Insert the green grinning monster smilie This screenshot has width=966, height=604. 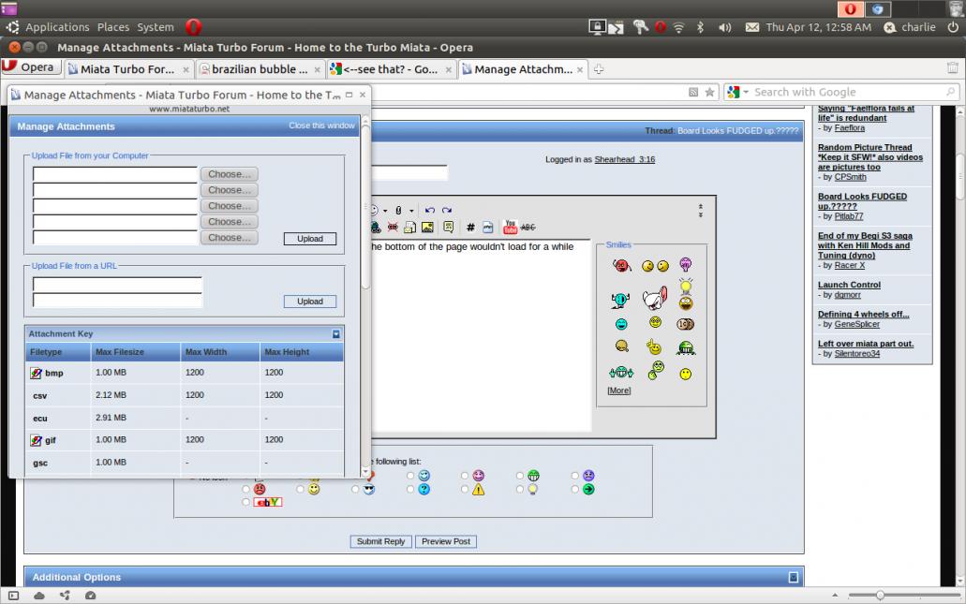pos(686,348)
